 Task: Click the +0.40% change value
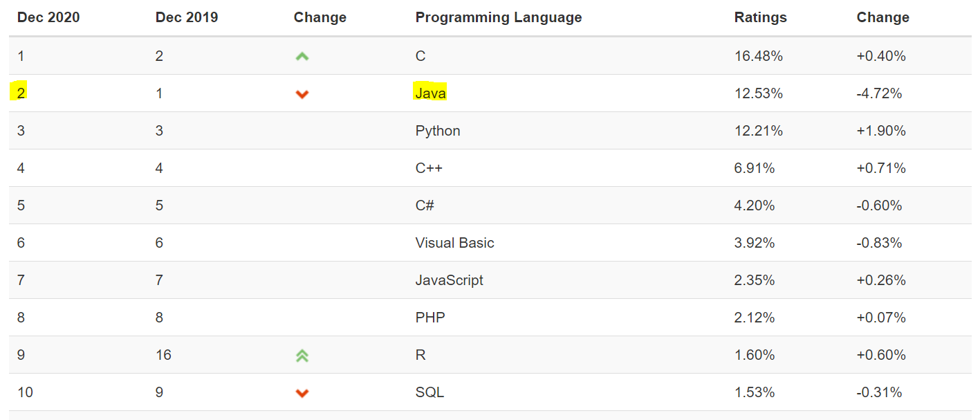pyautogui.click(x=881, y=56)
